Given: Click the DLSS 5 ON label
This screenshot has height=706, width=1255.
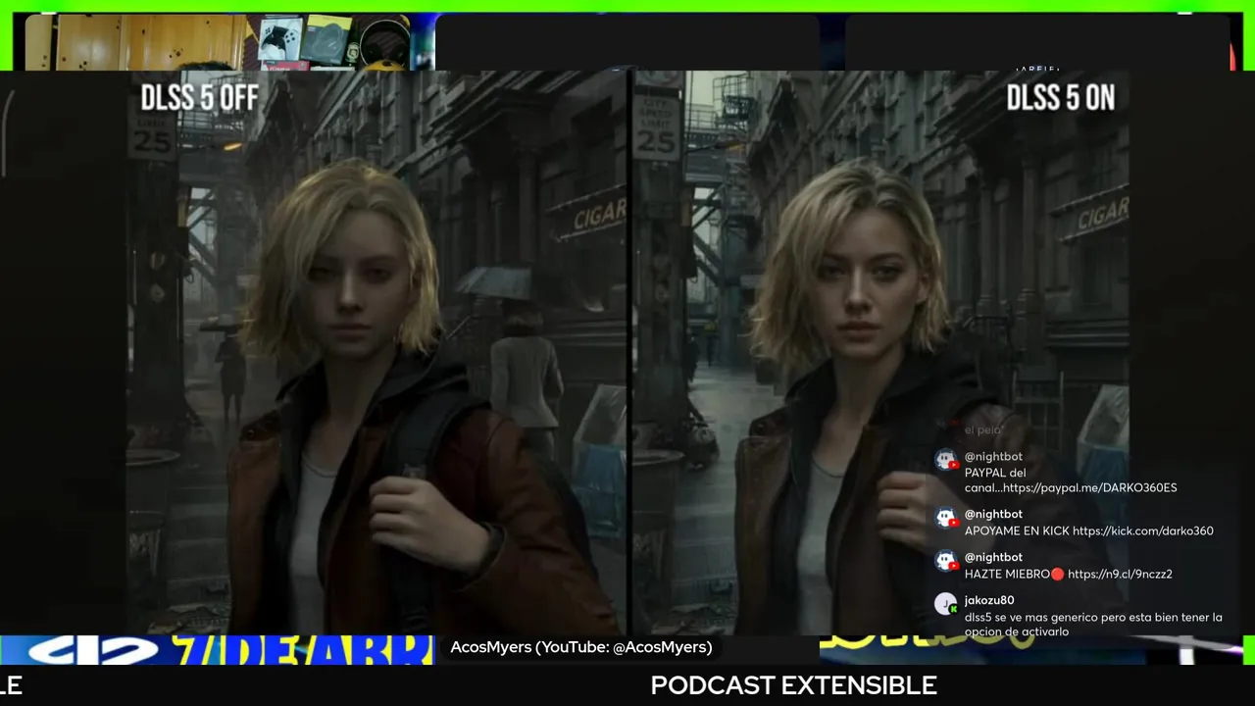Looking at the screenshot, I should (1060, 97).
